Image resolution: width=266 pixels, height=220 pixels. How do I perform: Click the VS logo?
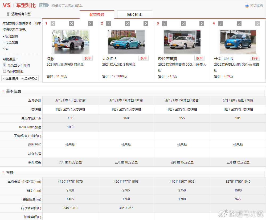pos(7,5)
